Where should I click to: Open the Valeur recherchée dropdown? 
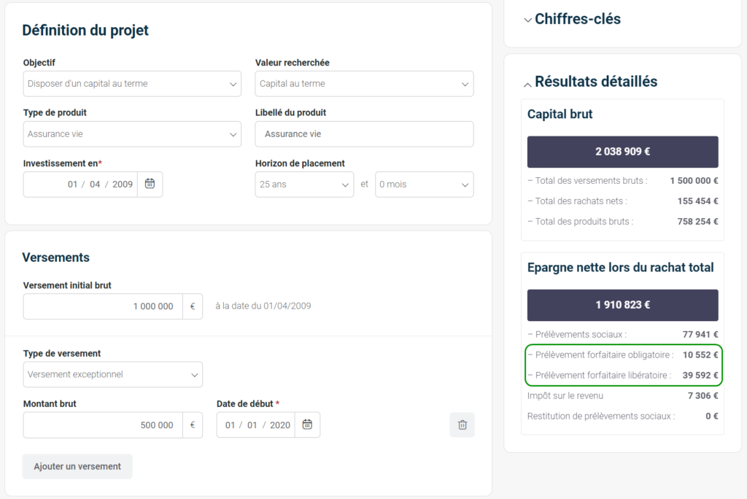[x=364, y=84]
